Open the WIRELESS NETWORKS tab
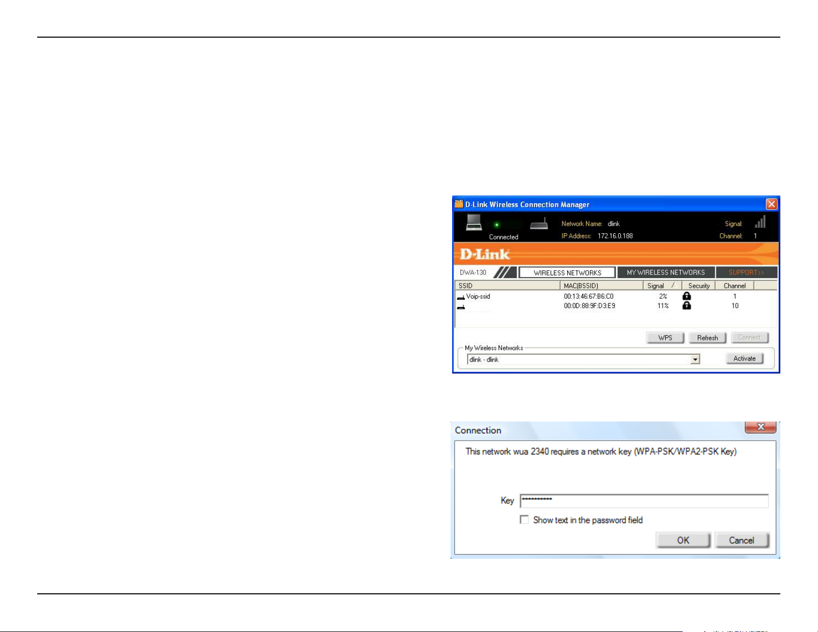This screenshot has width=818, height=632. 567,272
